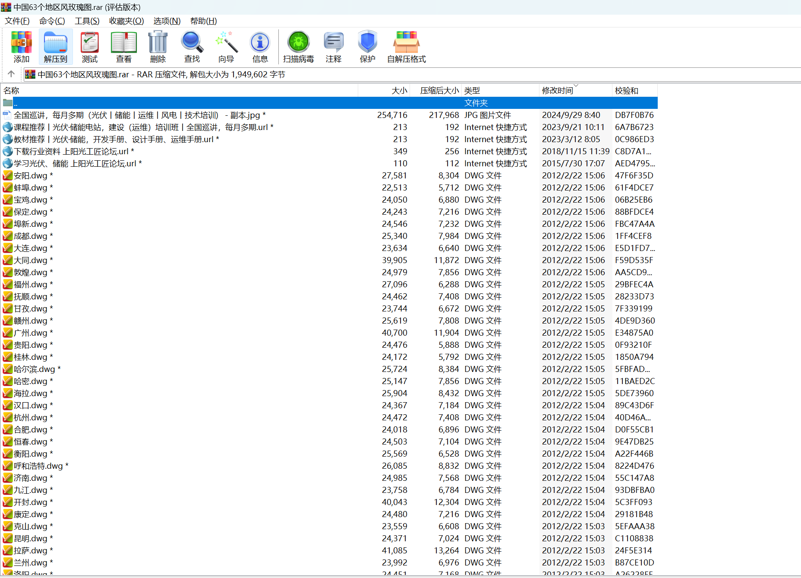Open the 选项(N) menu

tap(167, 21)
